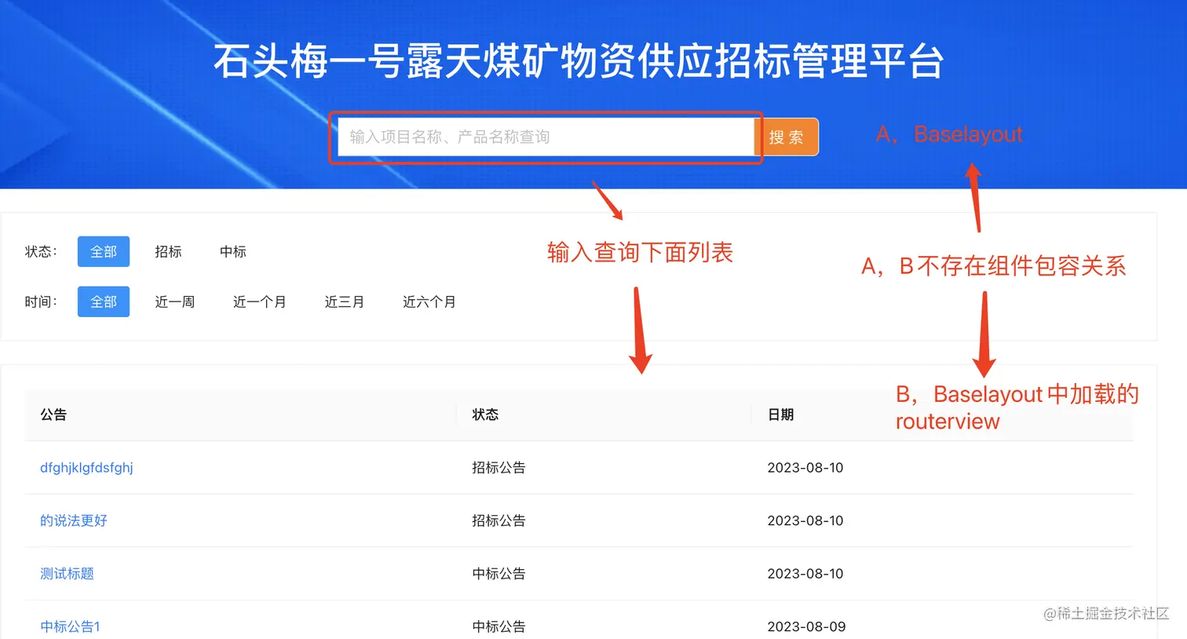Select the 全部 filter in the 状态 row

104,252
